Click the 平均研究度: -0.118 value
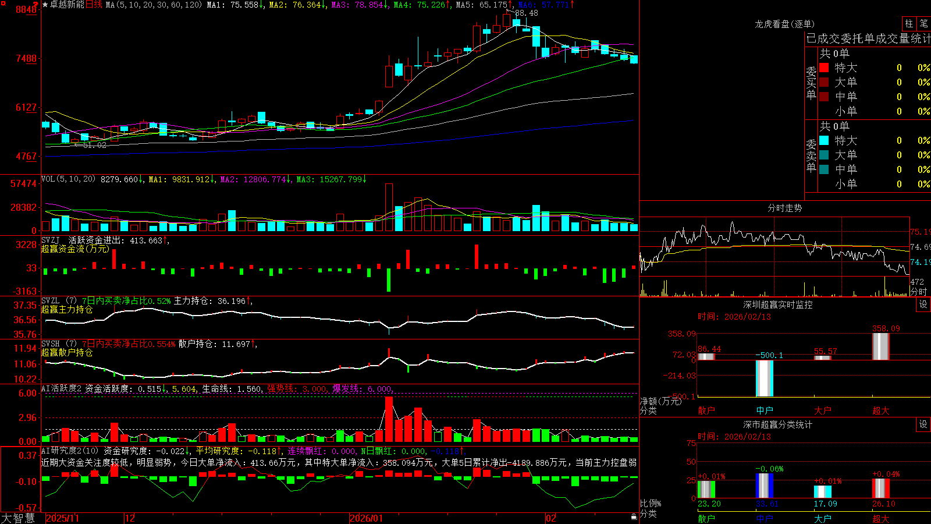This screenshot has height=524, width=931. [236, 451]
